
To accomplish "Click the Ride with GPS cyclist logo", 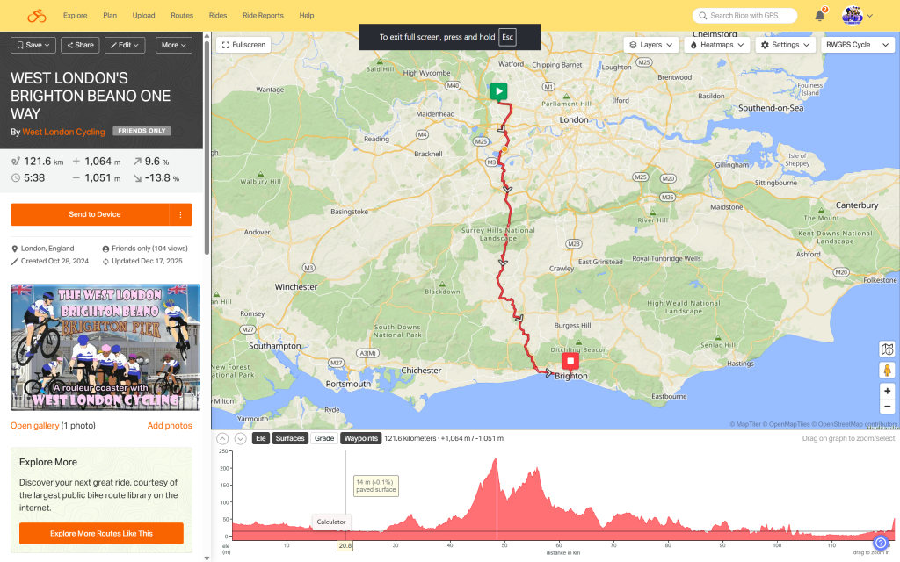I will [36, 16].
